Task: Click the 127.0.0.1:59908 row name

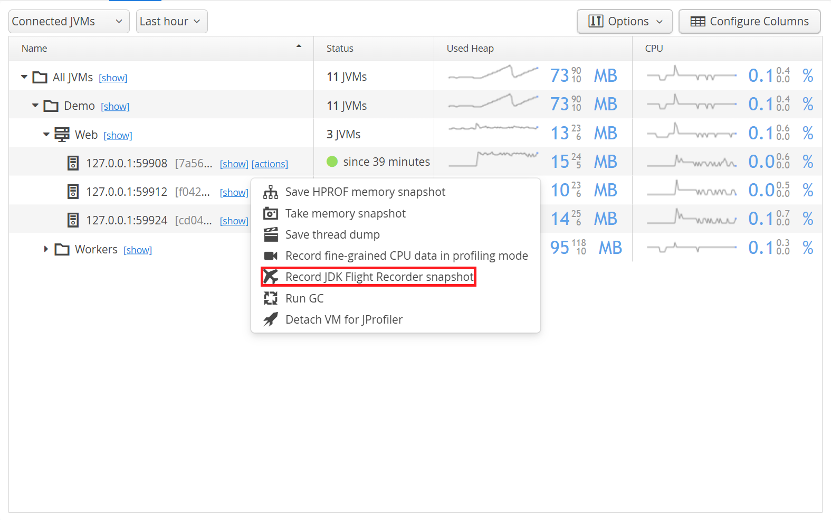Action: [x=127, y=164]
